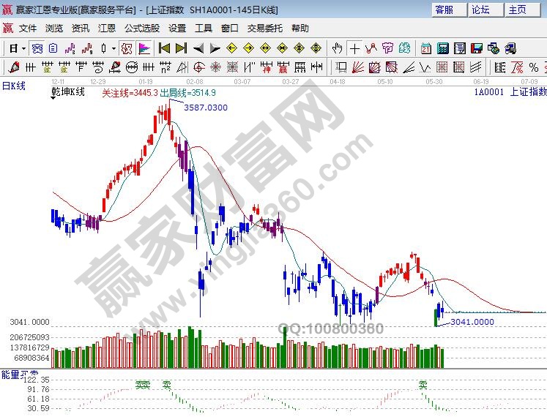Toggle the Gann fan angle lines tool

(358, 67)
